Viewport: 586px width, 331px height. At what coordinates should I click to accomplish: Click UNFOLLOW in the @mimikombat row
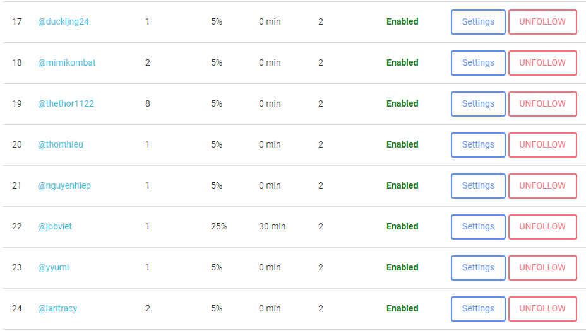[x=542, y=62]
